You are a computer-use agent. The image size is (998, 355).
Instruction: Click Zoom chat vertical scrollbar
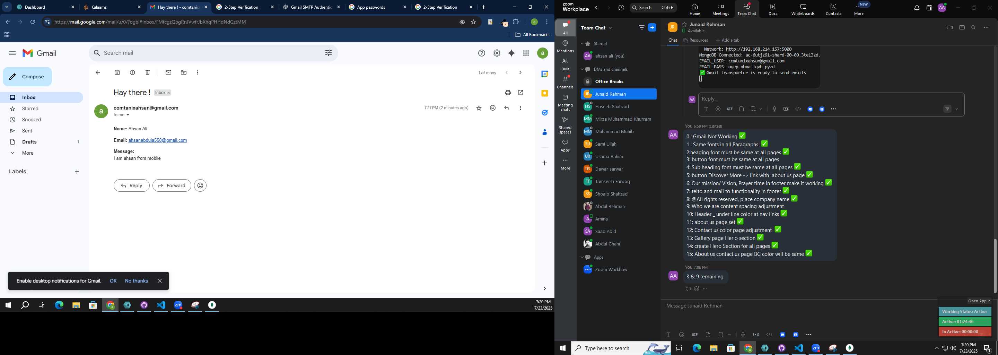click(x=995, y=266)
